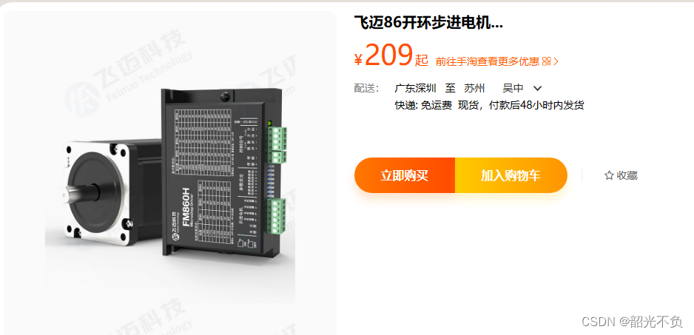
Task: Open the 苏州 destination city selector
Action: point(474,88)
